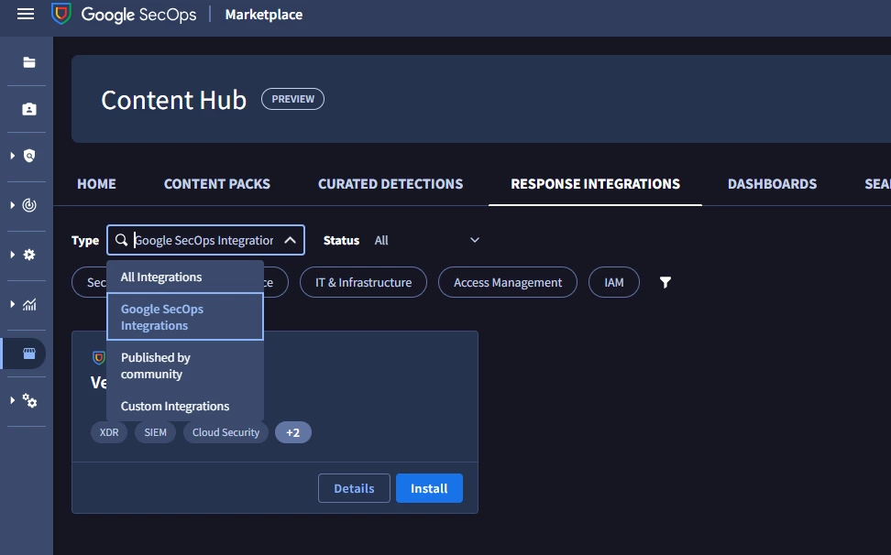891x555 pixels.
Task: Select Custom Integrations option
Action: [185, 407]
